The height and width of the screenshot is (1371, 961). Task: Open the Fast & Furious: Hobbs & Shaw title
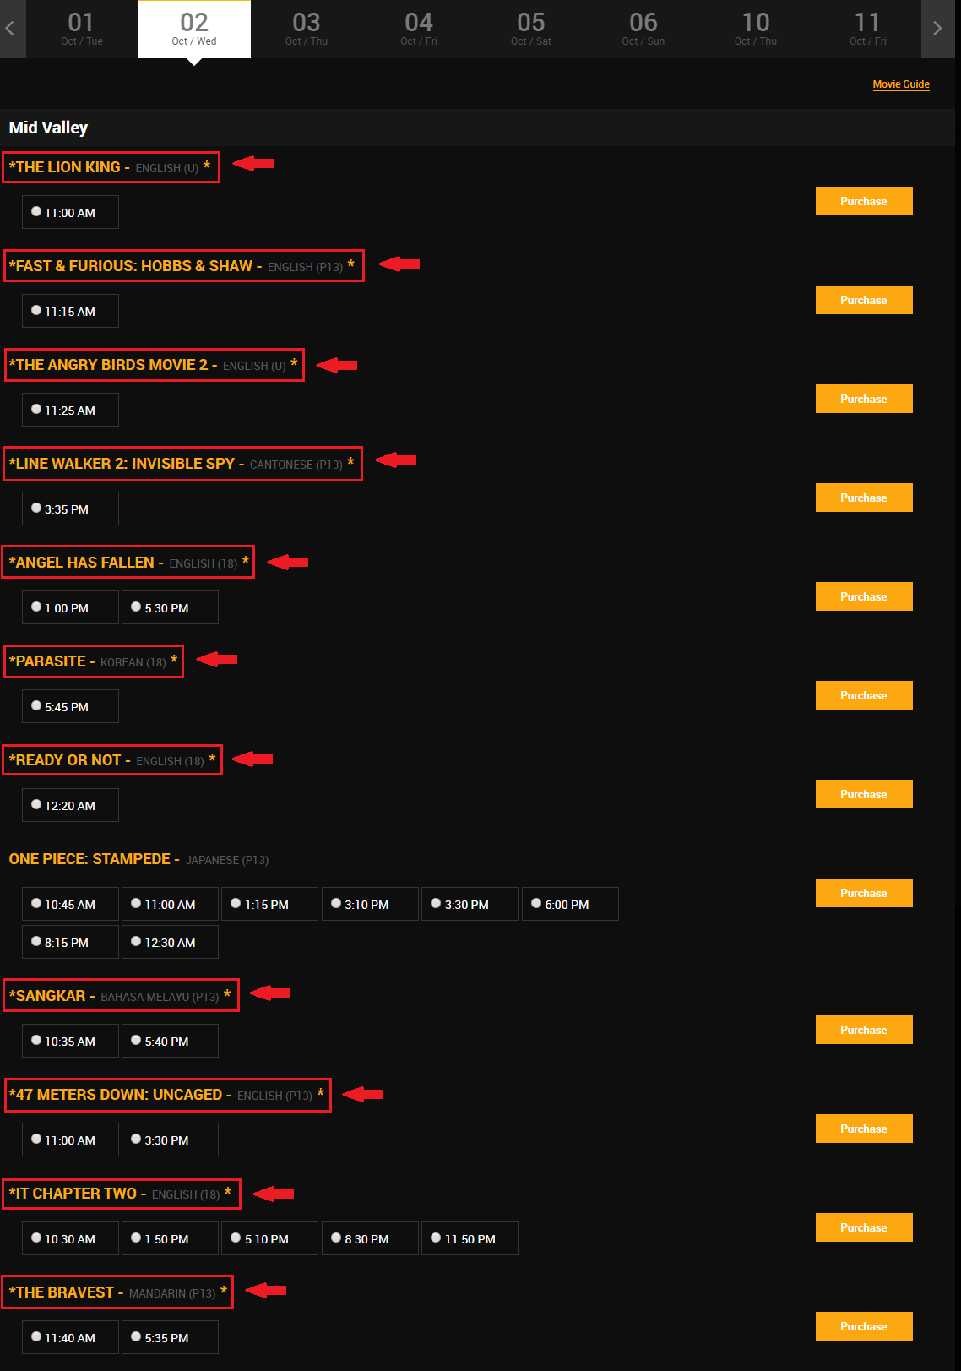tap(131, 266)
